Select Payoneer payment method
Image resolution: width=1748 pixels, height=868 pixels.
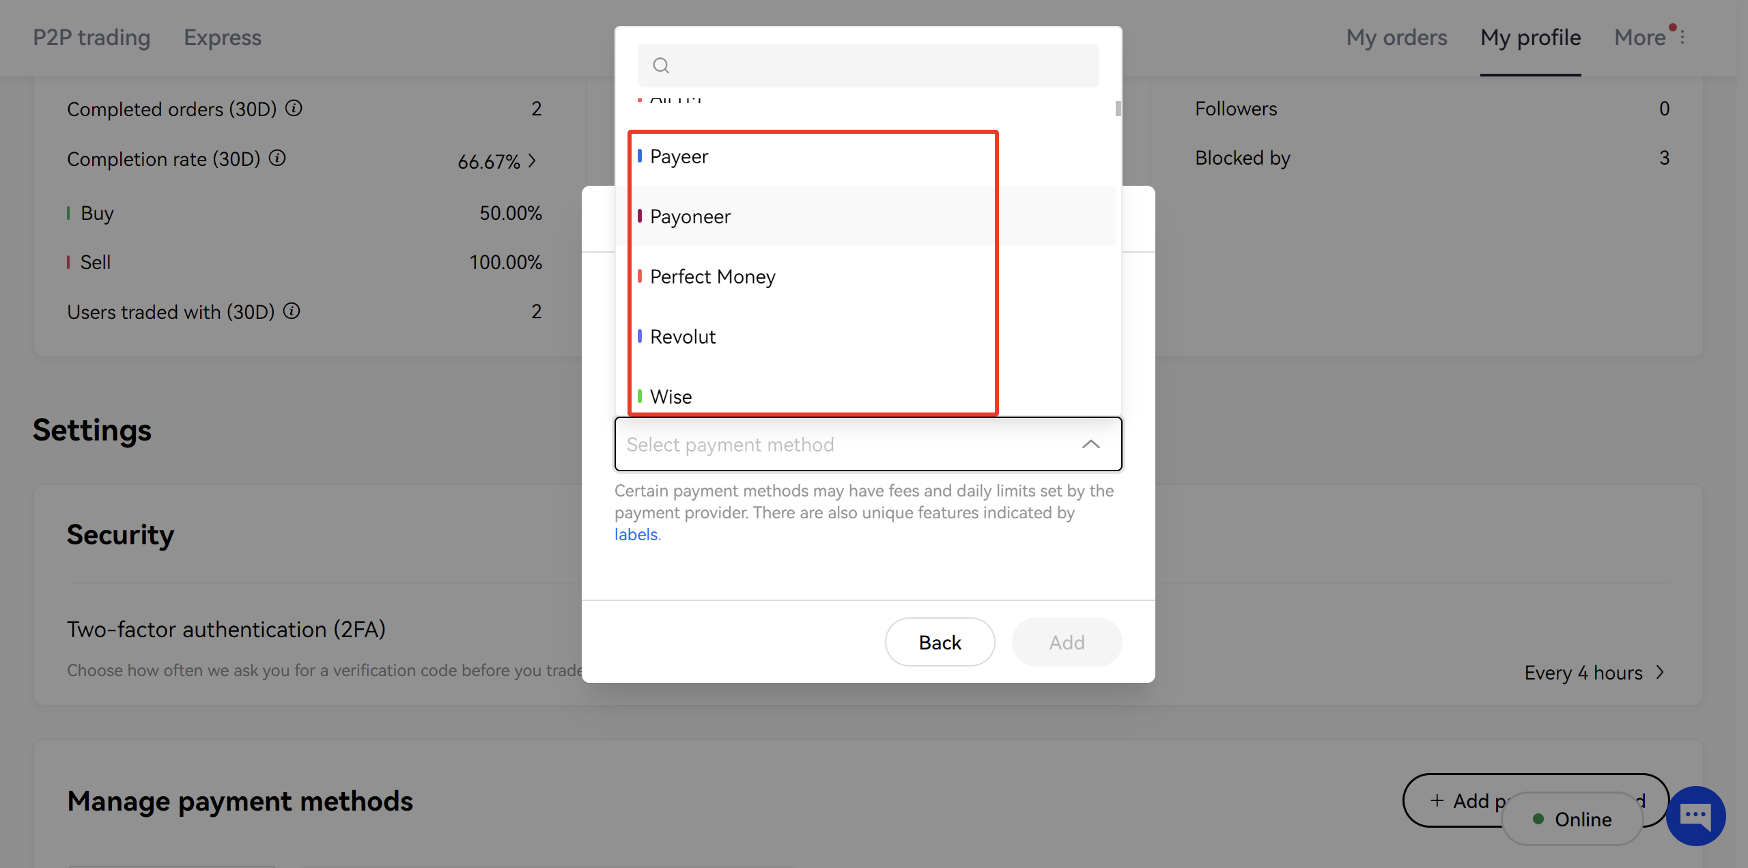866,216
